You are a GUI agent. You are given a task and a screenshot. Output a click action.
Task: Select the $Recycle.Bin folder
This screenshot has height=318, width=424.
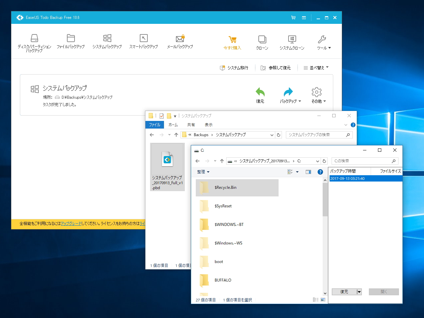[x=237, y=187]
